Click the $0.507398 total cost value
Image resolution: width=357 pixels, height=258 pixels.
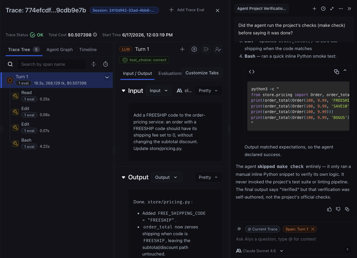80,35
